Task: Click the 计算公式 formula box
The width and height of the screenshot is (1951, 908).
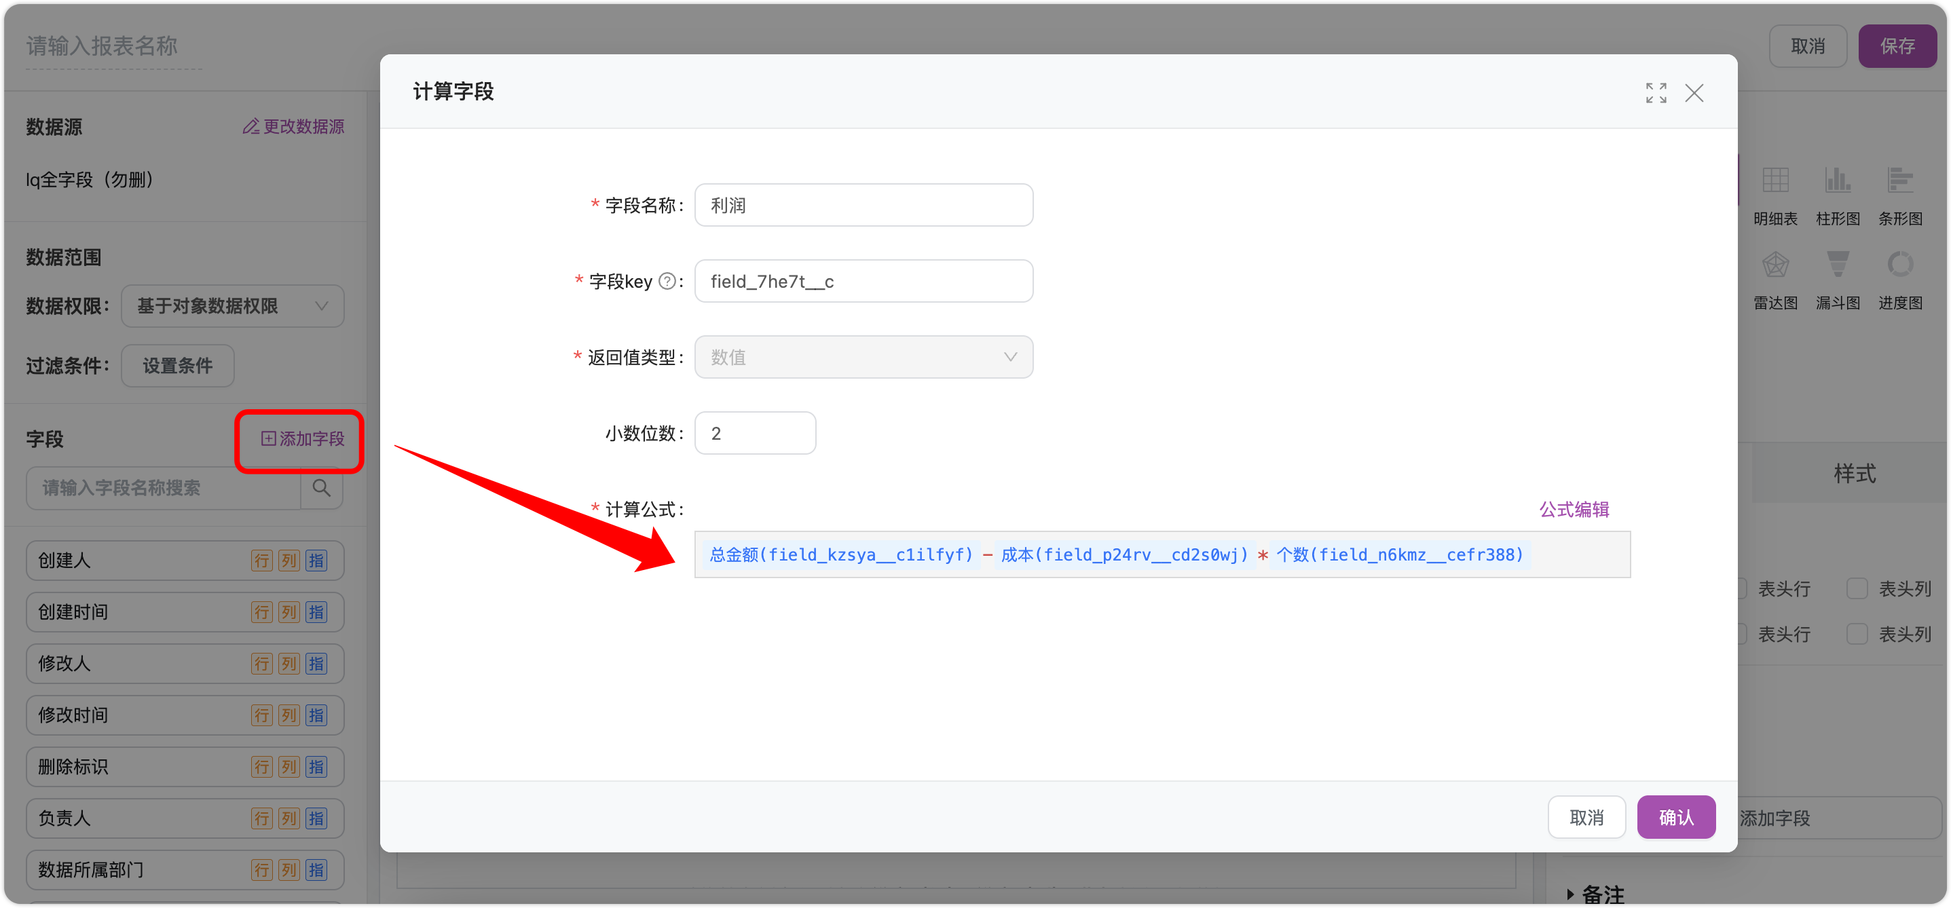Action: [1162, 554]
